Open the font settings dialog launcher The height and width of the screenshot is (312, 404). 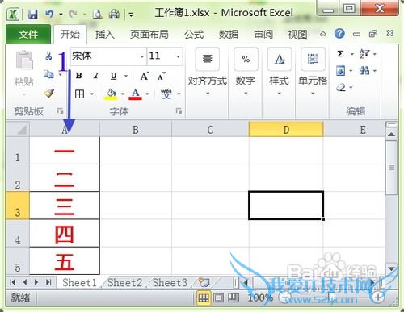[179, 110]
